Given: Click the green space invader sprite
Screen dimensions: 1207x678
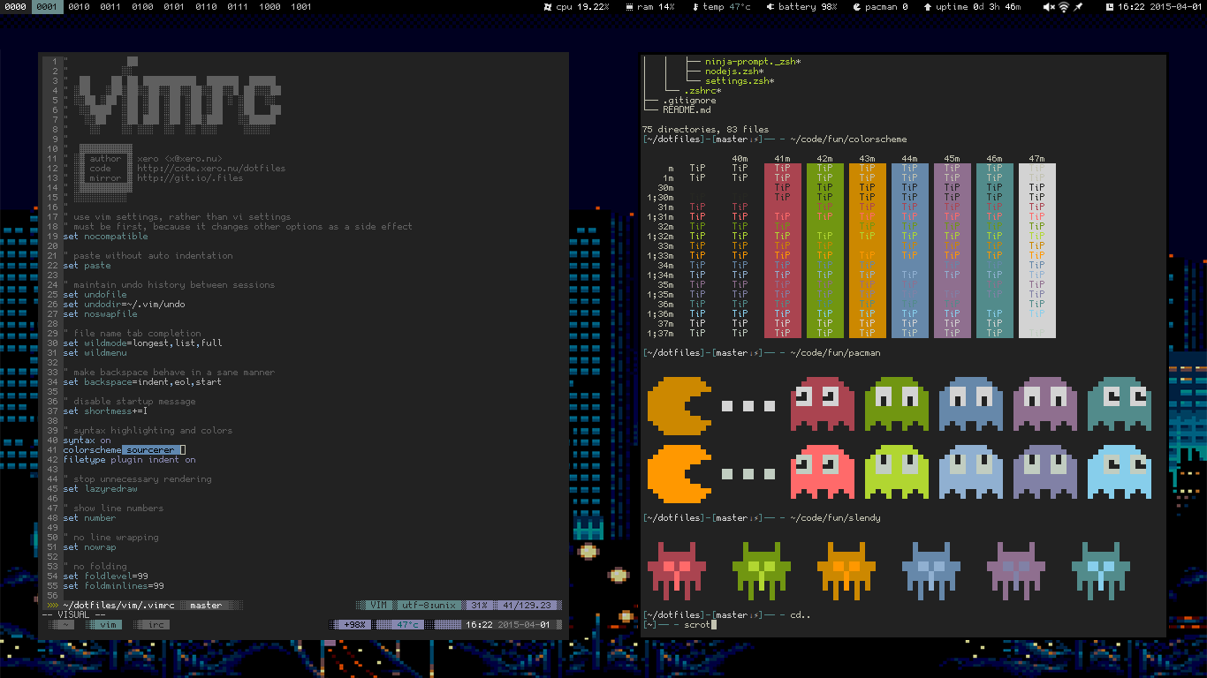Looking at the screenshot, I should [x=762, y=570].
